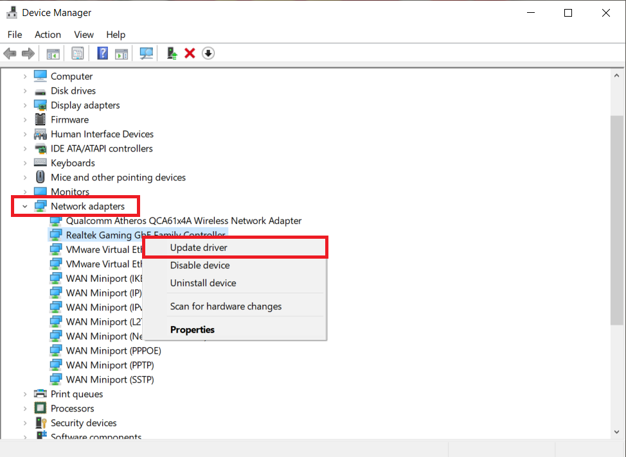
Task: Click the red X uninstall device icon
Action: click(190, 53)
